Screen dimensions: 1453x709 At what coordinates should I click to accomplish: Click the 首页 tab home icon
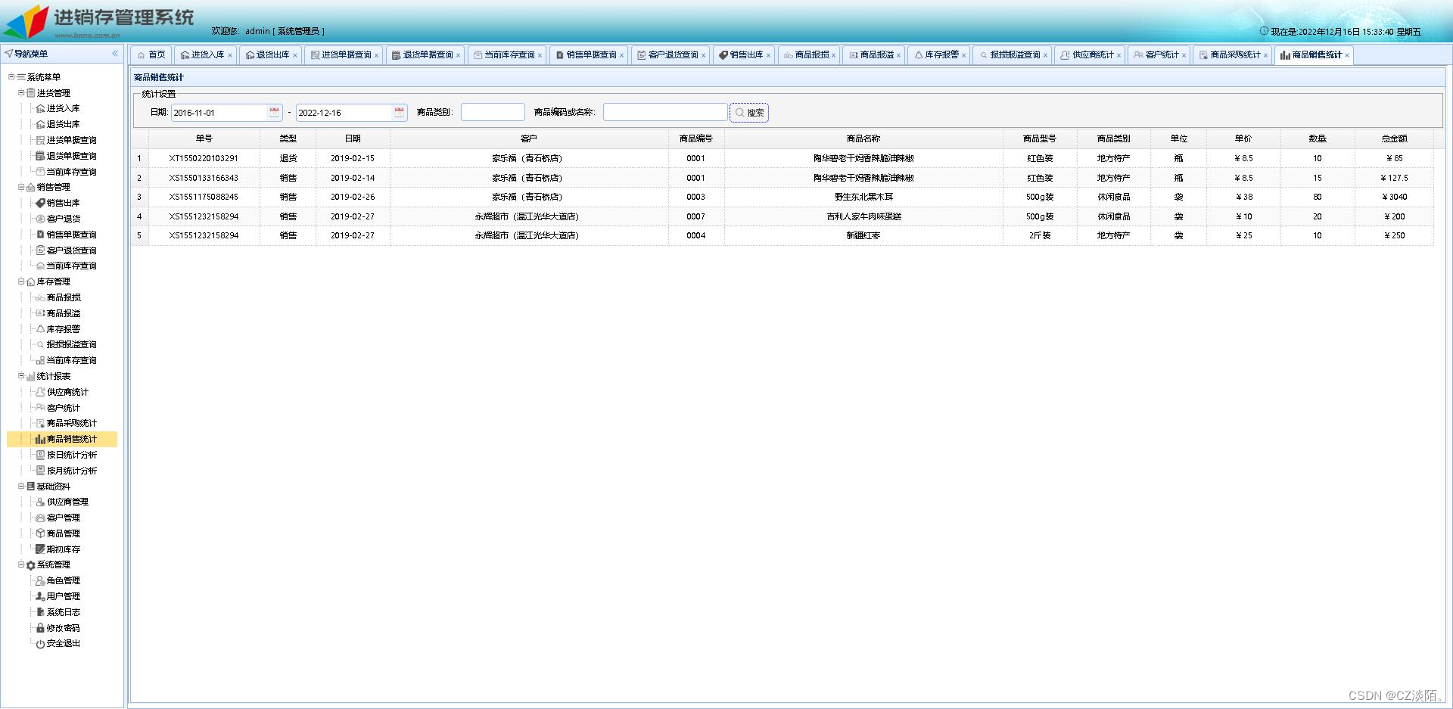[x=141, y=55]
